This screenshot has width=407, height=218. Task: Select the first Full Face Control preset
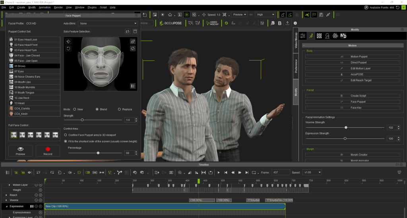(x=14, y=134)
